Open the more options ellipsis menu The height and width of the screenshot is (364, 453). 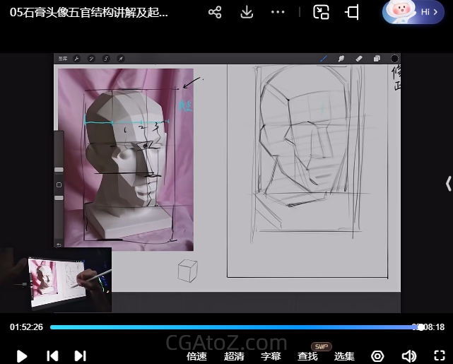[x=278, y=13]
